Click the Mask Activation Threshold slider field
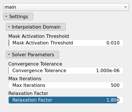132x112 pixels. pos(66,43)
